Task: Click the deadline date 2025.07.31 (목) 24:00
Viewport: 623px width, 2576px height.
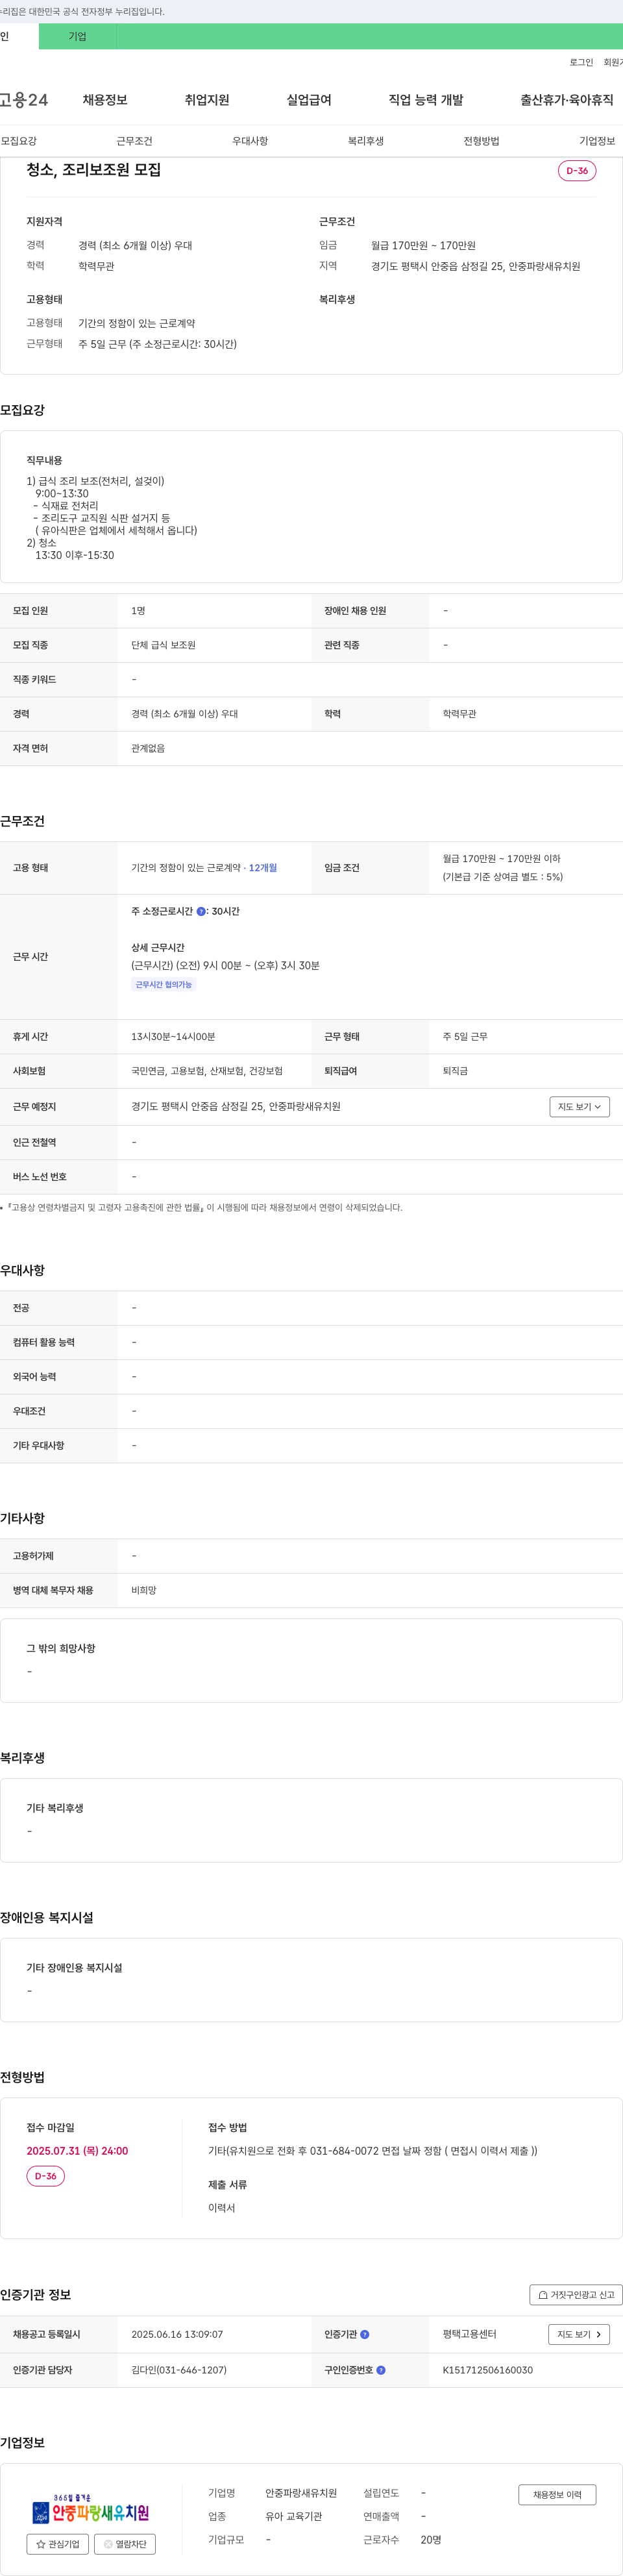Action: (x=77, y=2151)
